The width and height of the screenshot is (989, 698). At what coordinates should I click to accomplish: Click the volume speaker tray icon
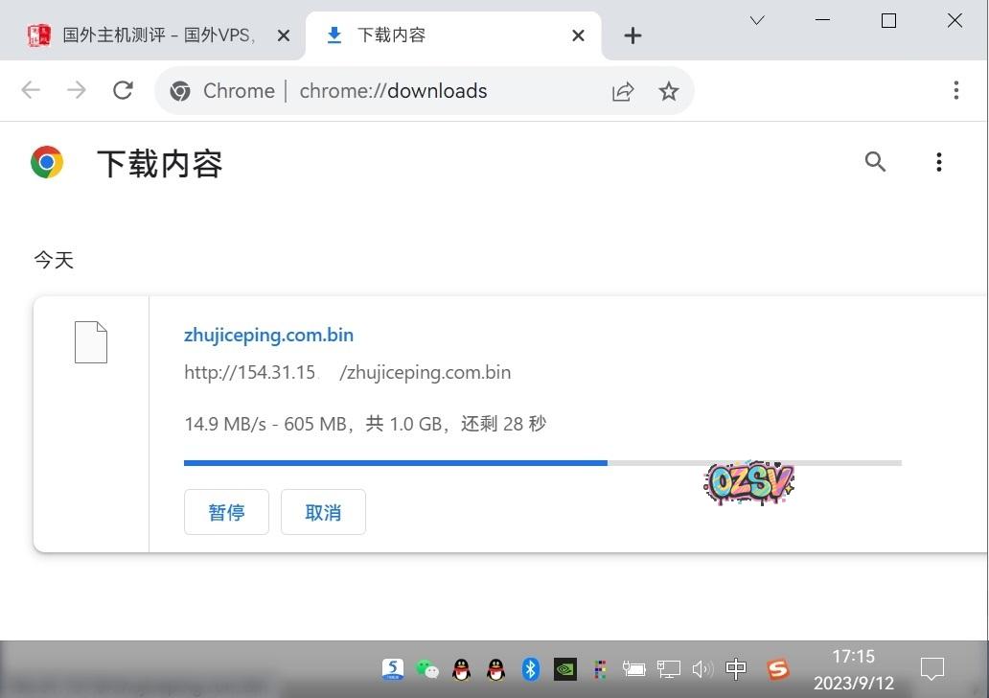(x=702, y=669)
